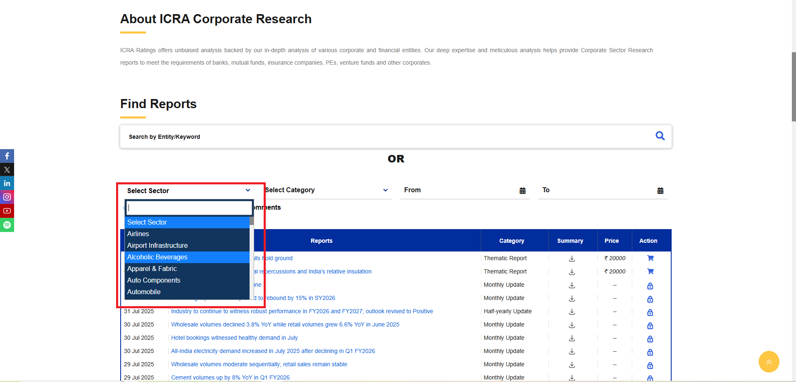This screenshot has width=796, height=382.
Task: Open the Spotify social link
Action: point(7,225)
